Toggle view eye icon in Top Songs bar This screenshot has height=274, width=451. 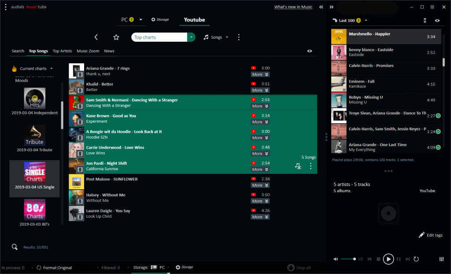coord(310,51)
